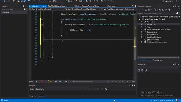The height and width of the screenshot is (102, 181).
Task: Click View Code brackets icon in Solution Explorer
Action: click(x=173, y=10)
